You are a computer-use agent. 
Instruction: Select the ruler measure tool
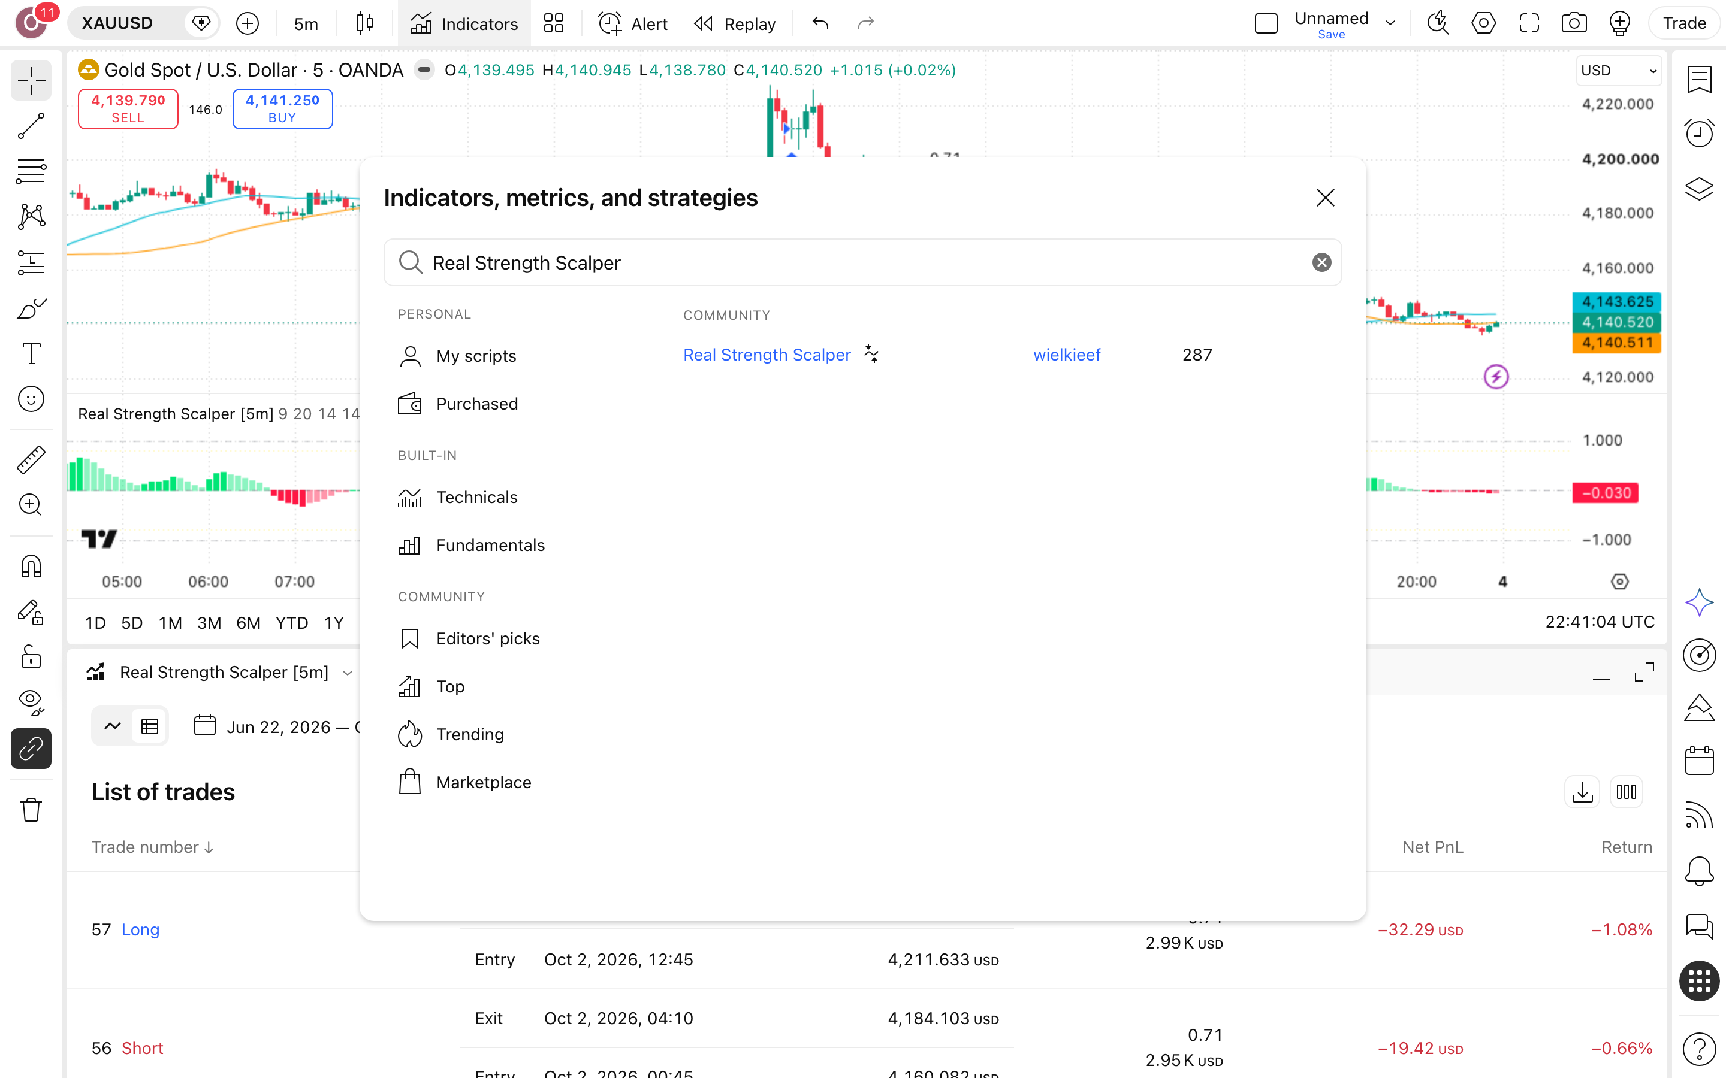coord(31,460)
